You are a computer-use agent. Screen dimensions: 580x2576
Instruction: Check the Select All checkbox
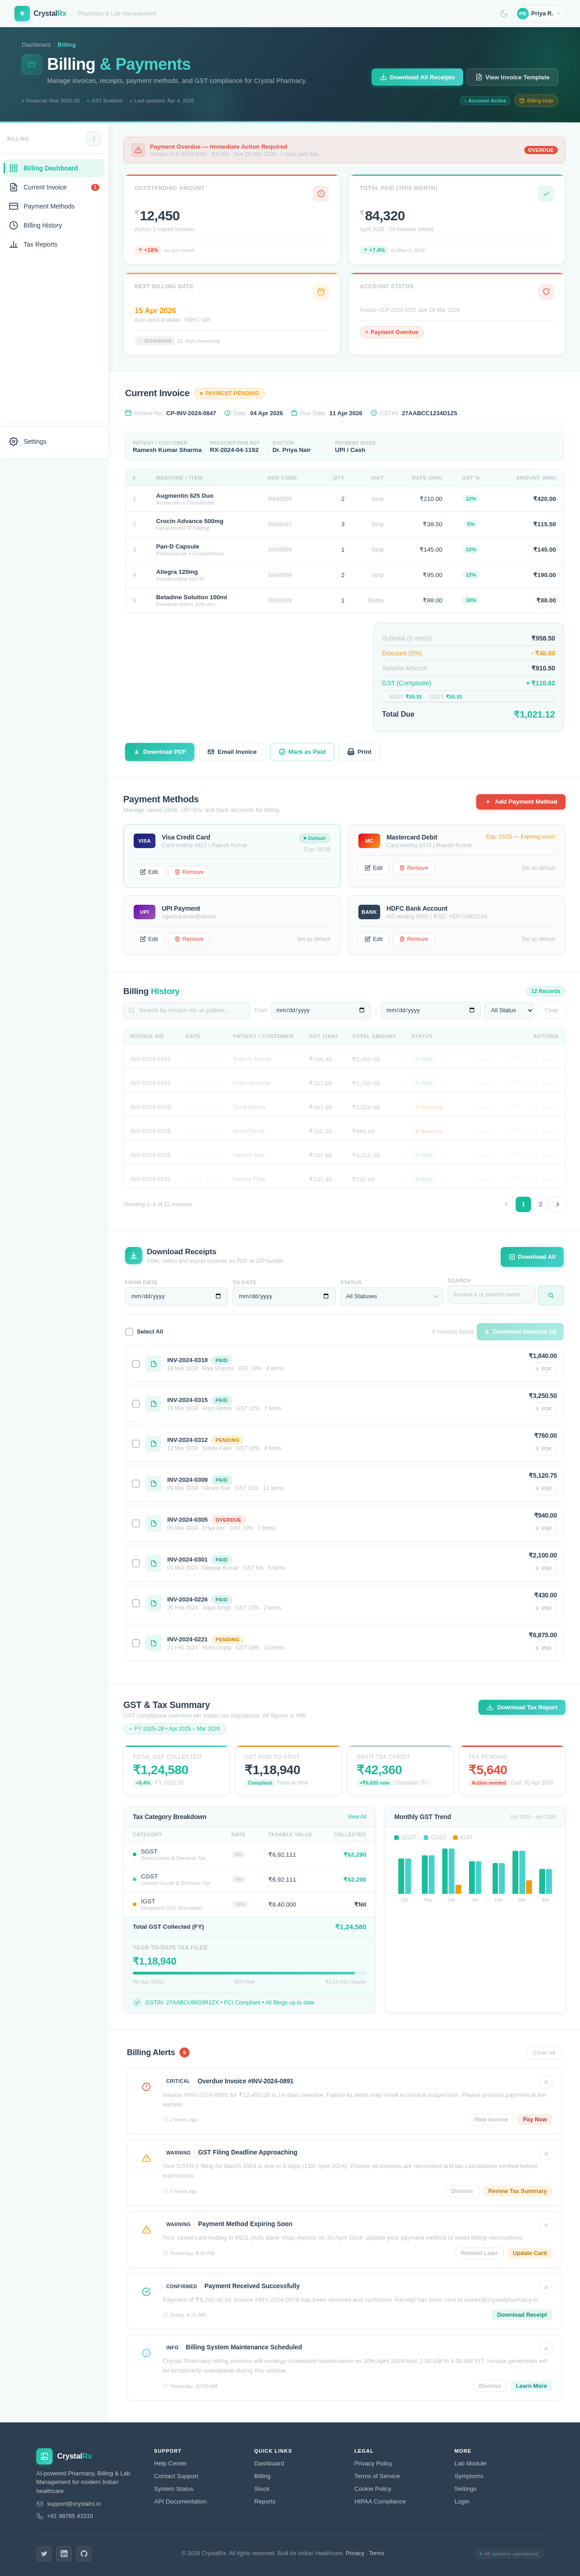129,1332
